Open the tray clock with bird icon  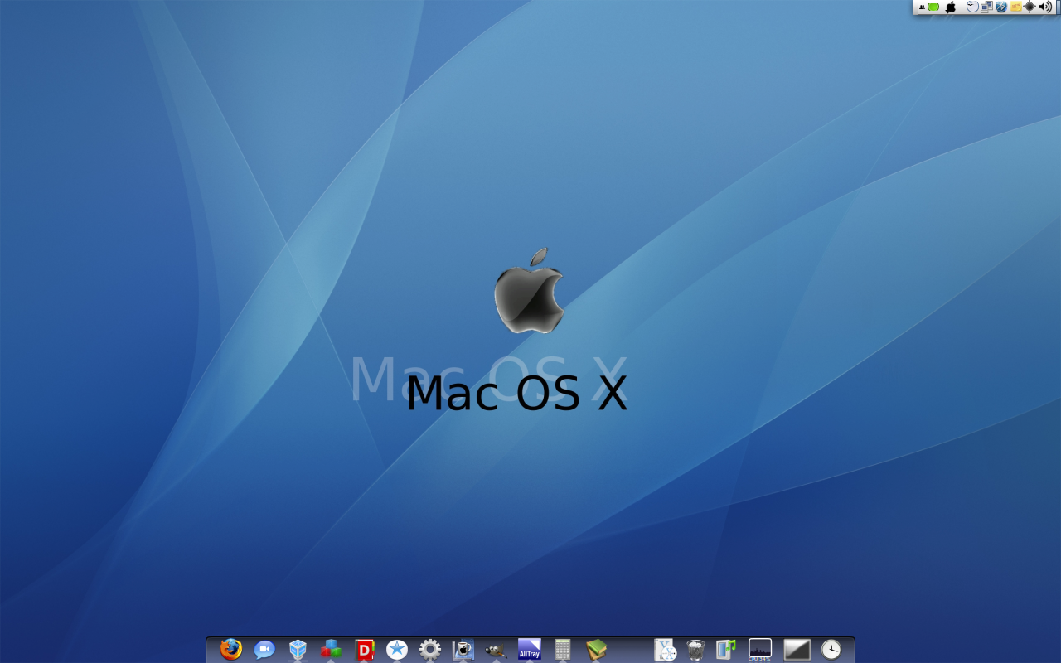click(x=972, y=7)
